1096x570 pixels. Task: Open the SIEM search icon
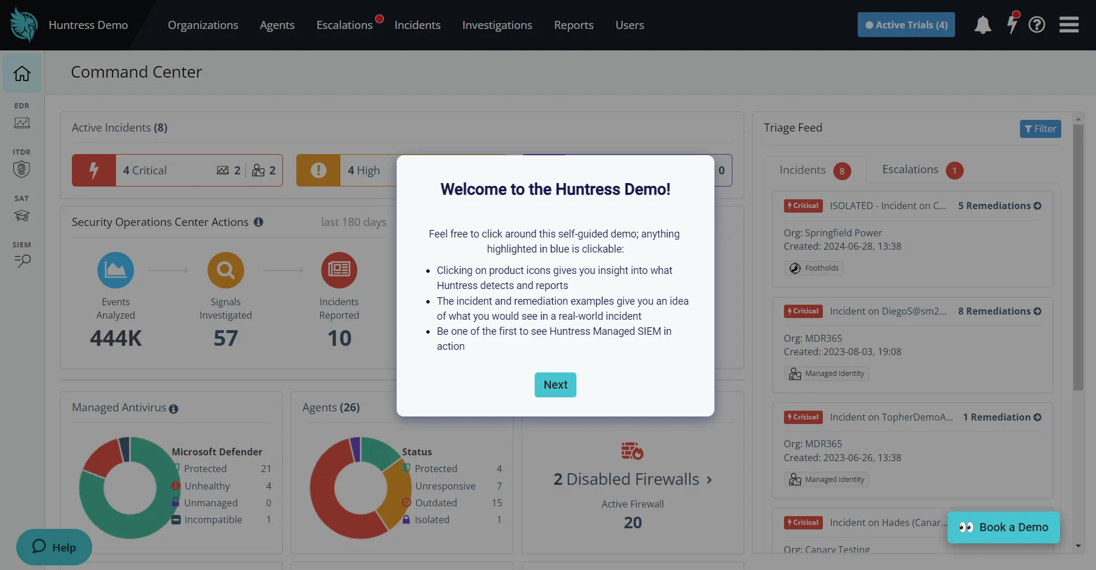pyautogui.click(x=22, y=261)
